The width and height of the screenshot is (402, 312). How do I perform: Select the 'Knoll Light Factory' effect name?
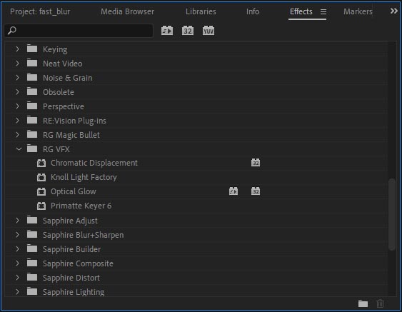(84, 177)
